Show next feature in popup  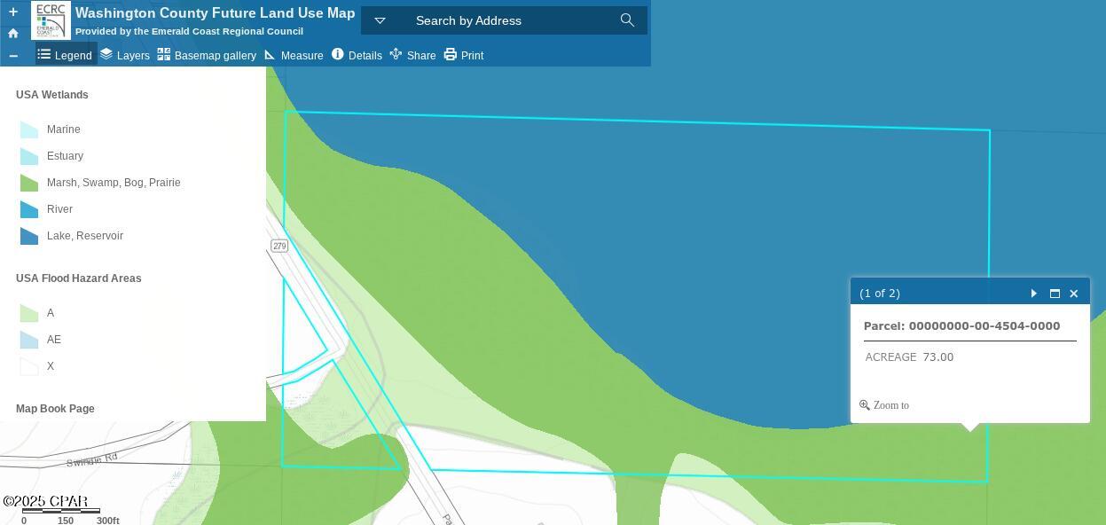point(1034,294)
